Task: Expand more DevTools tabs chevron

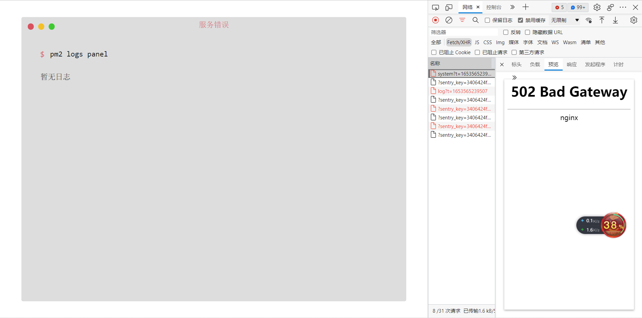Action: point(512,7)
